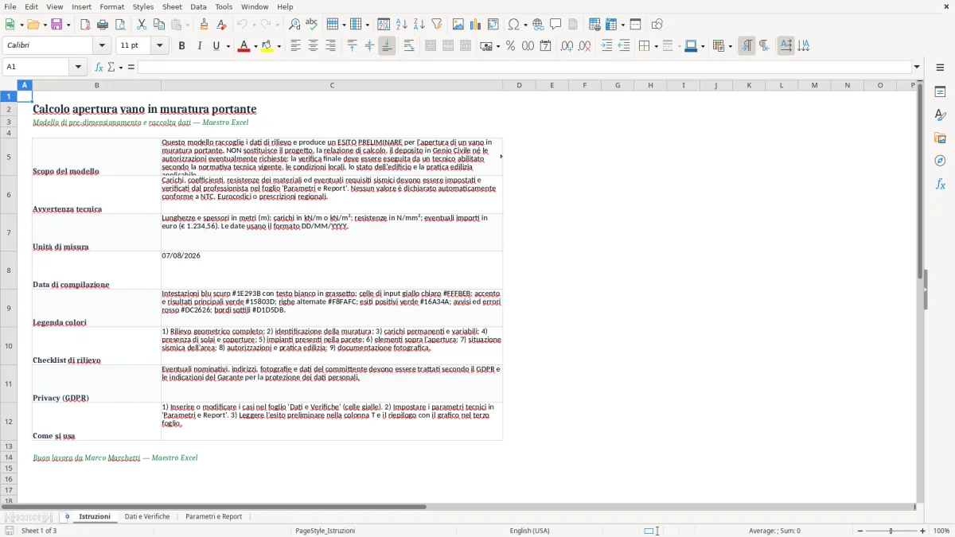Enable Align Bottom

pos(387,46)
